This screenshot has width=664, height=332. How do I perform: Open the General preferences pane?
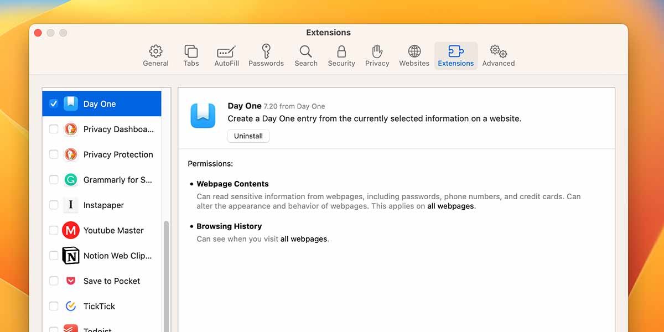[155, 56]
